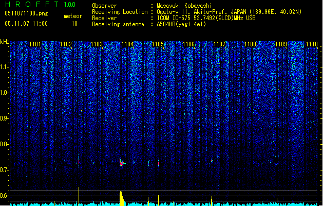Click the 0.6 kHz axis label
The image size is (323, 206).
click(x=5, y=196)
